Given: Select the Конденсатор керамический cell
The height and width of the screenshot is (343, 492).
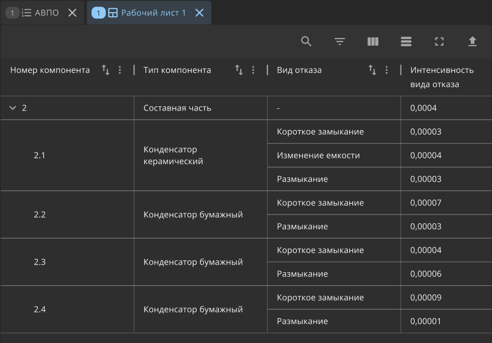Looking at the screenshot, I should 201,155.
